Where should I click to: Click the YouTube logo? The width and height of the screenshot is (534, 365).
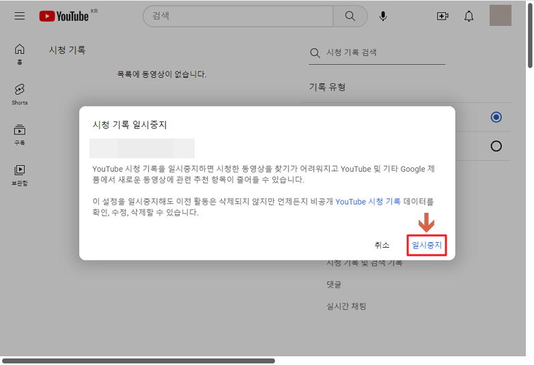click(x=64, y=16)
